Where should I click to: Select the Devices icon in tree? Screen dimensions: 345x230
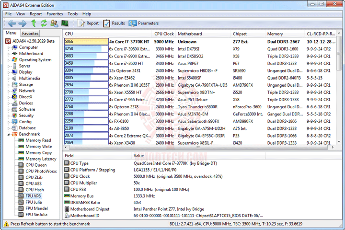[14, 103]
